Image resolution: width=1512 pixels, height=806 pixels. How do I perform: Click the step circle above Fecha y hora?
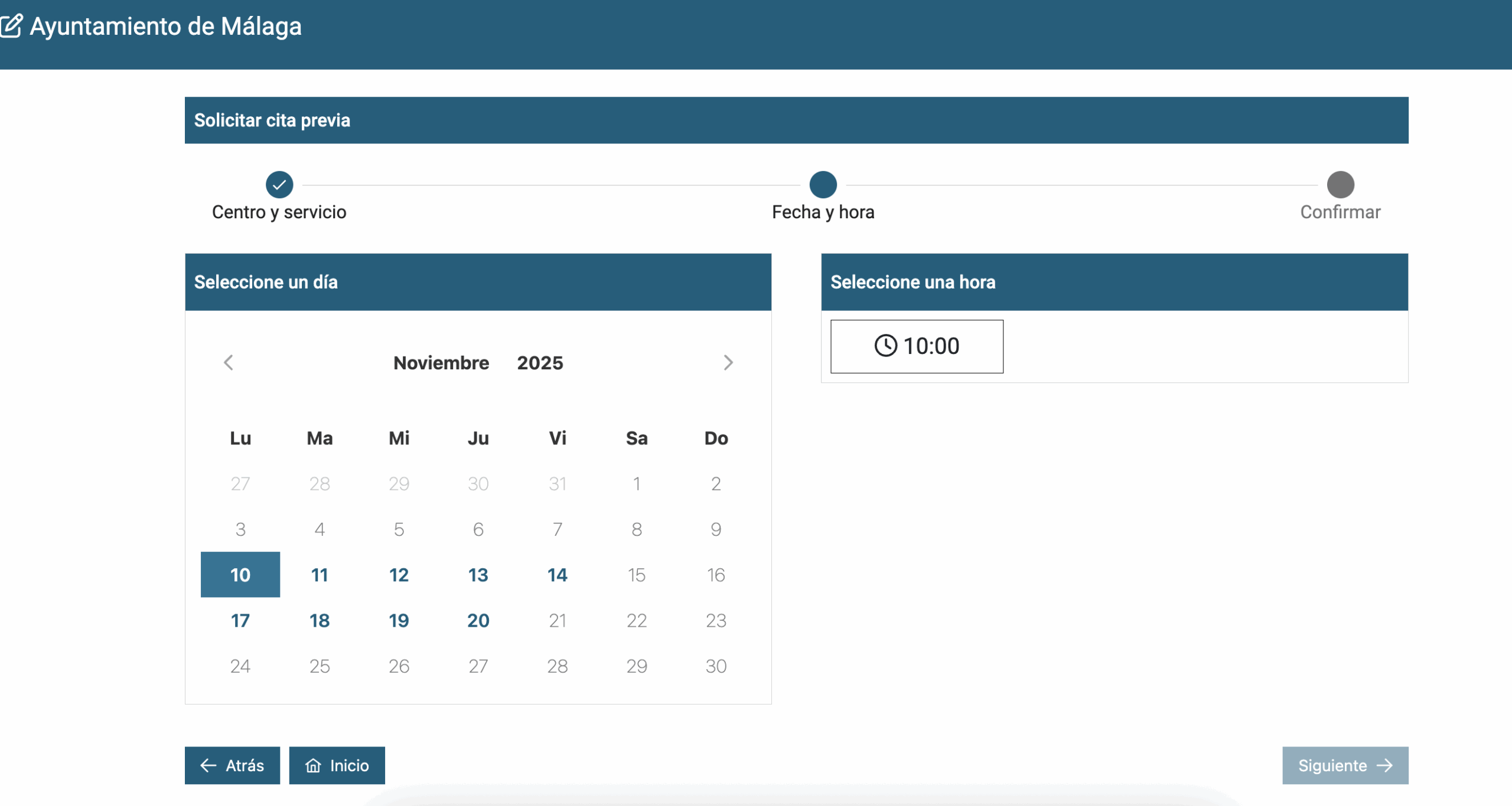point(823,184)
